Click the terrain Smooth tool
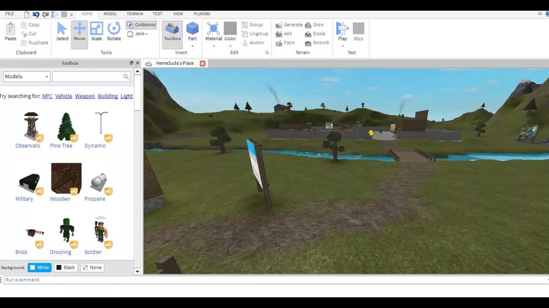Viewport: 549px width, 308px height. coord(317,43)
